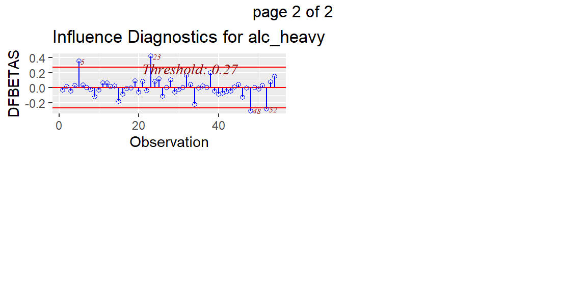Click the data point labeled 23
This screenshot has height=293, width=587.
coord(150,56)
